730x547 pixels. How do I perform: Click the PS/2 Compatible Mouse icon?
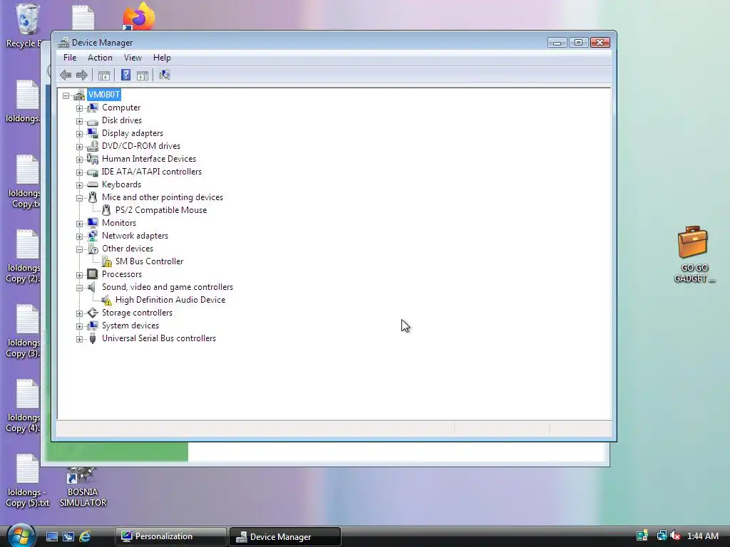pyautogui.click(x=107, y=210)
